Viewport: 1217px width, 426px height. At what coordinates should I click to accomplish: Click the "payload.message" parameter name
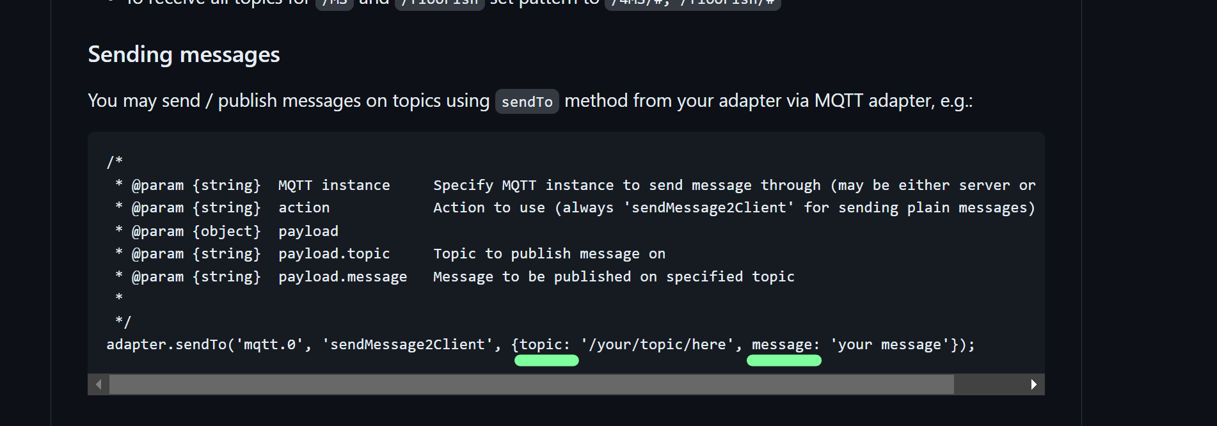click(342, 277)
